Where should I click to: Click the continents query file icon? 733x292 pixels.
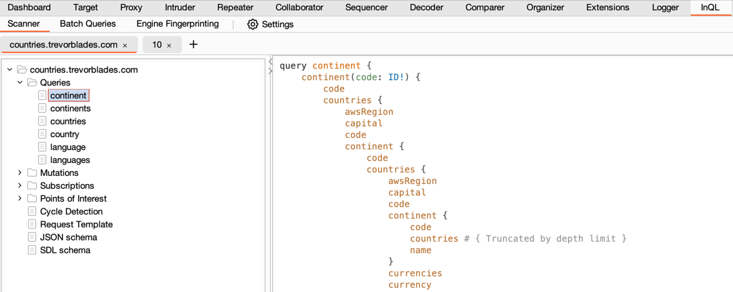pyautogui.click(x=43, y=108)
